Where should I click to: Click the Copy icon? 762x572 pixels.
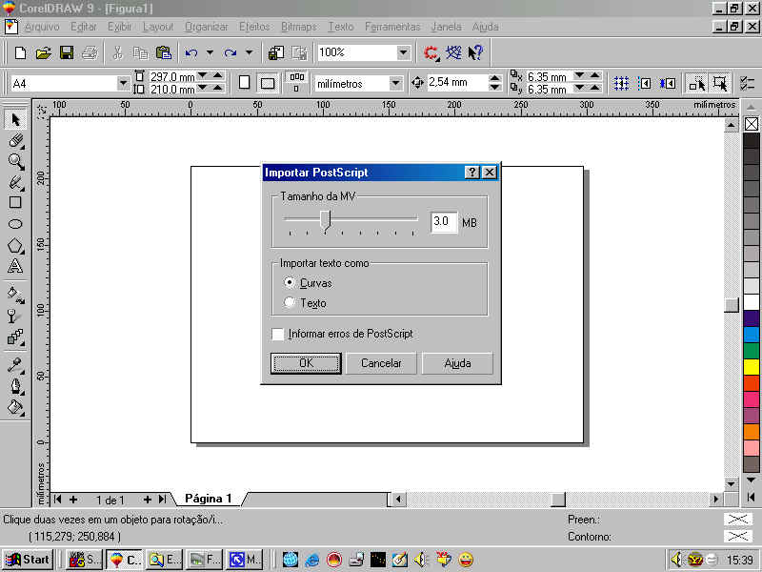[x=141, y=52]
